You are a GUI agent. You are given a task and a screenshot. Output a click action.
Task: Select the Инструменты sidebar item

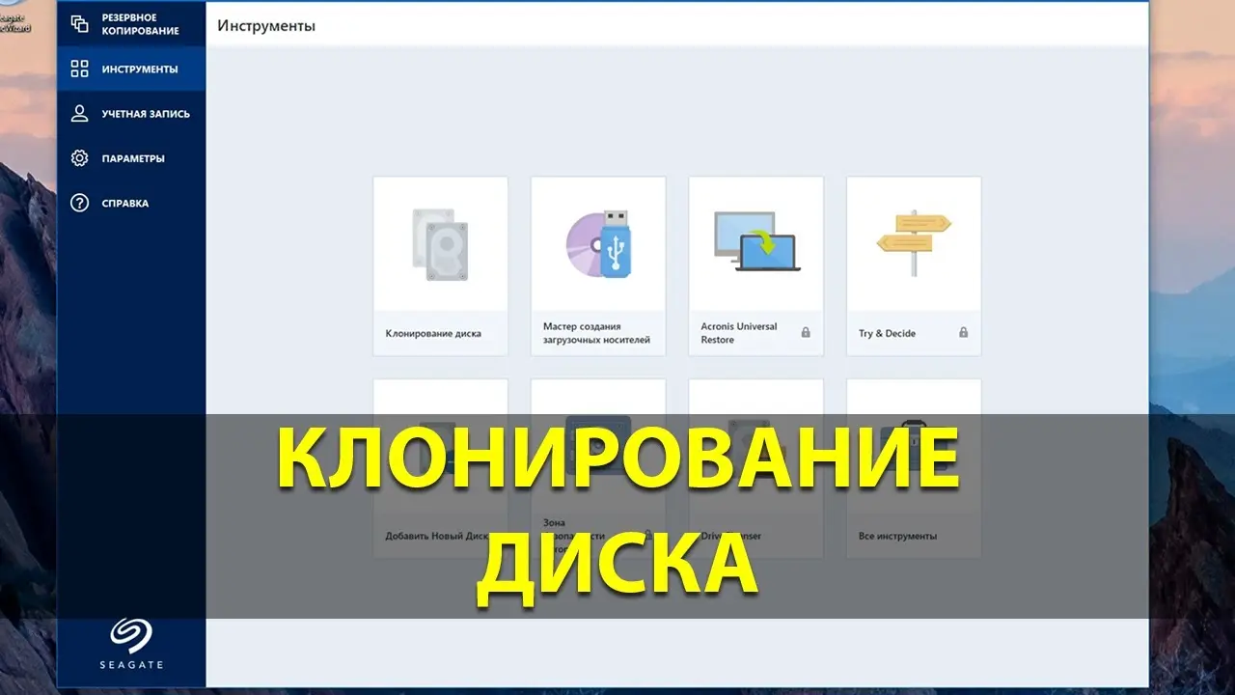pyautogui.click(x=131, y=69)
